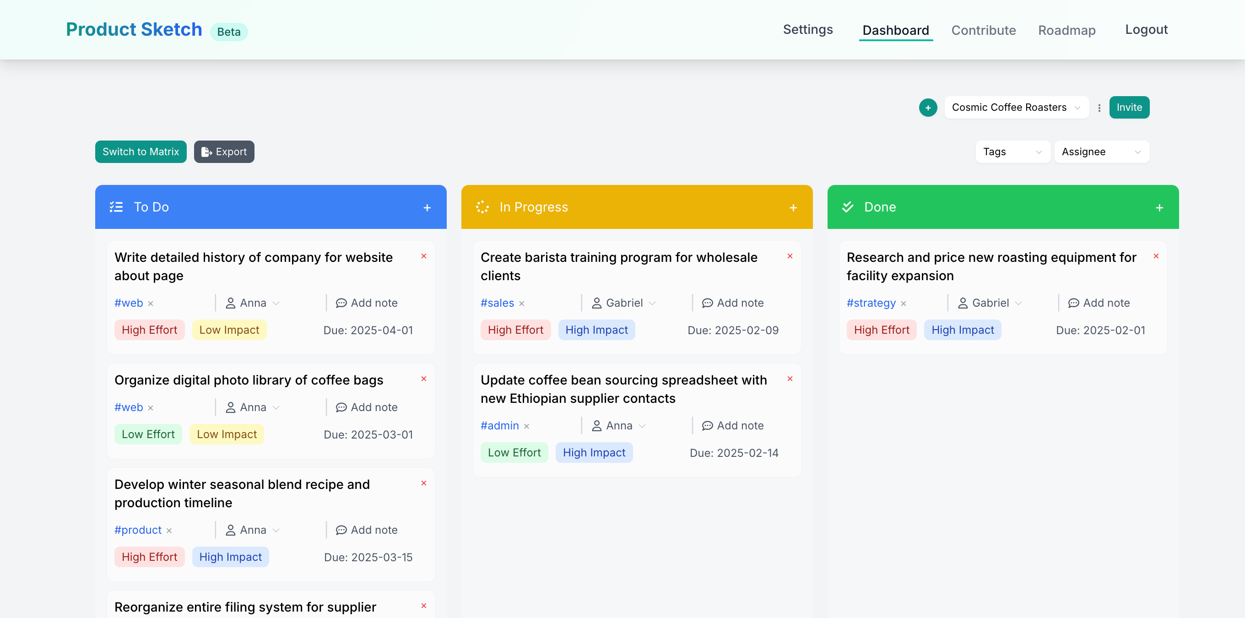The width and height of the screenshot is (1245, 618).
Task: Toggle Low Impact on company history card
Action: 229,330
